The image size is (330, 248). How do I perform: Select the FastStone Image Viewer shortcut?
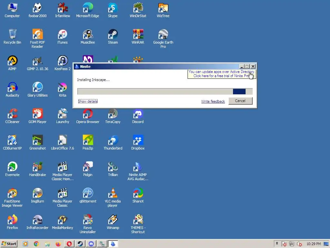[x=12, y=198]
